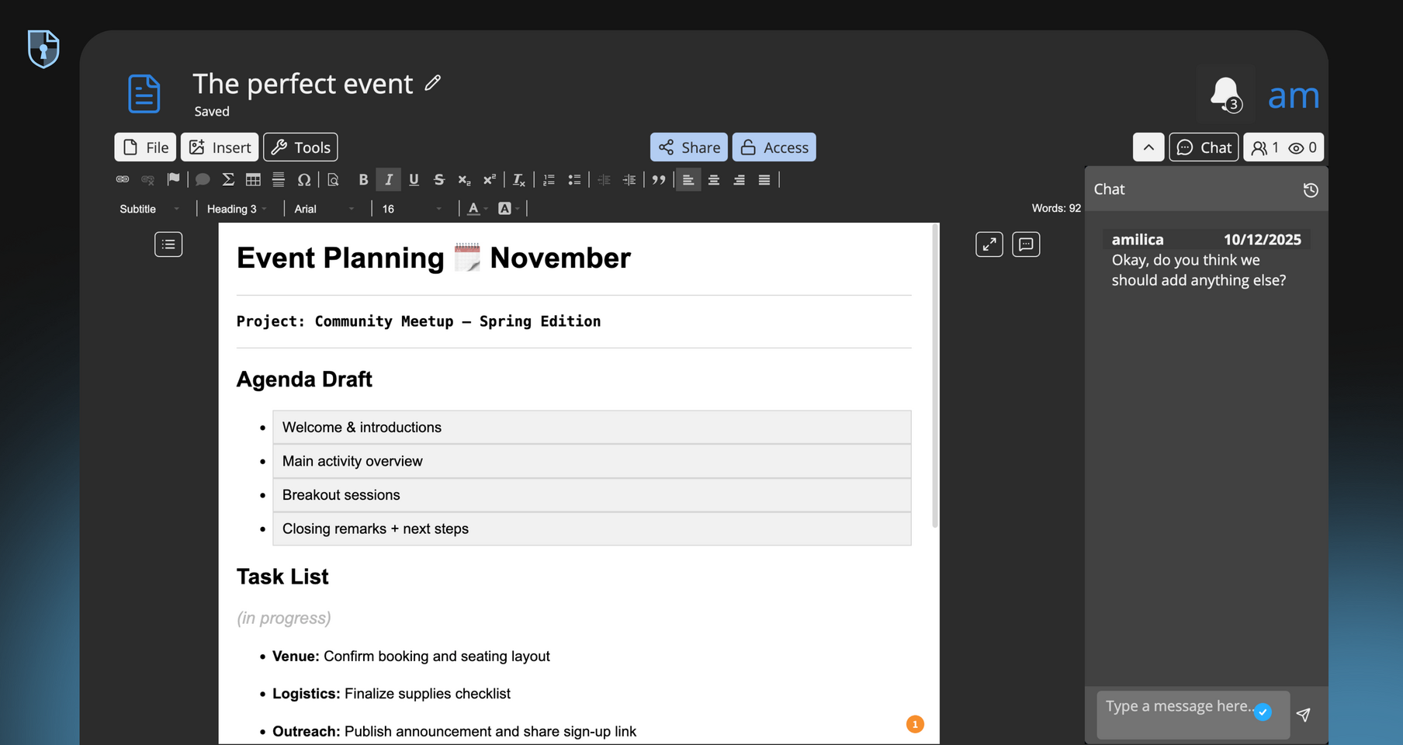This screenshot has height=745, width=1403.
Task: Click the Share button
Action: click(x=688, y=147)
